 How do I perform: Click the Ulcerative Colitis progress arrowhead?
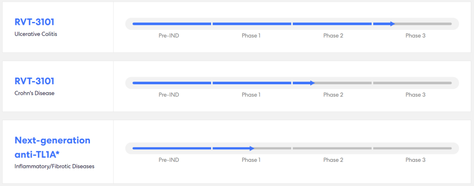tap(393, 24)
